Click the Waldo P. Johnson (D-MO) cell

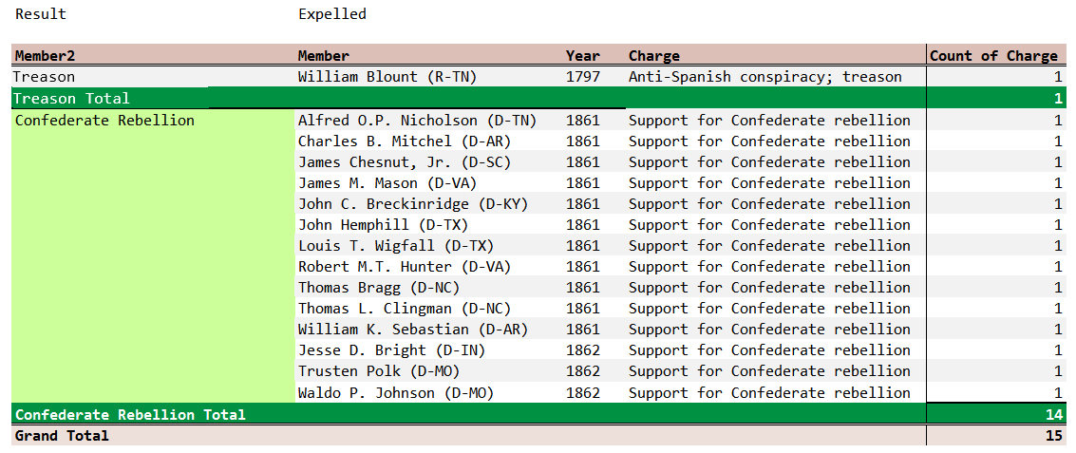[x=396, y=392]
